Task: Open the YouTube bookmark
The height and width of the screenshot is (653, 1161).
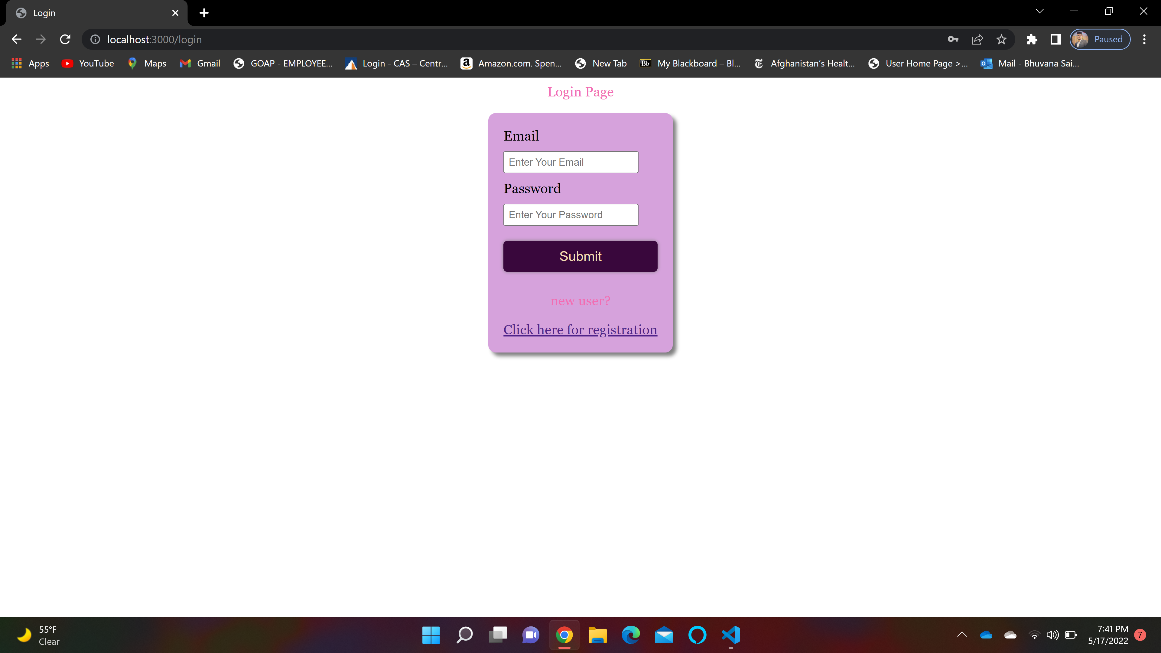Action: tap(88, 63)
